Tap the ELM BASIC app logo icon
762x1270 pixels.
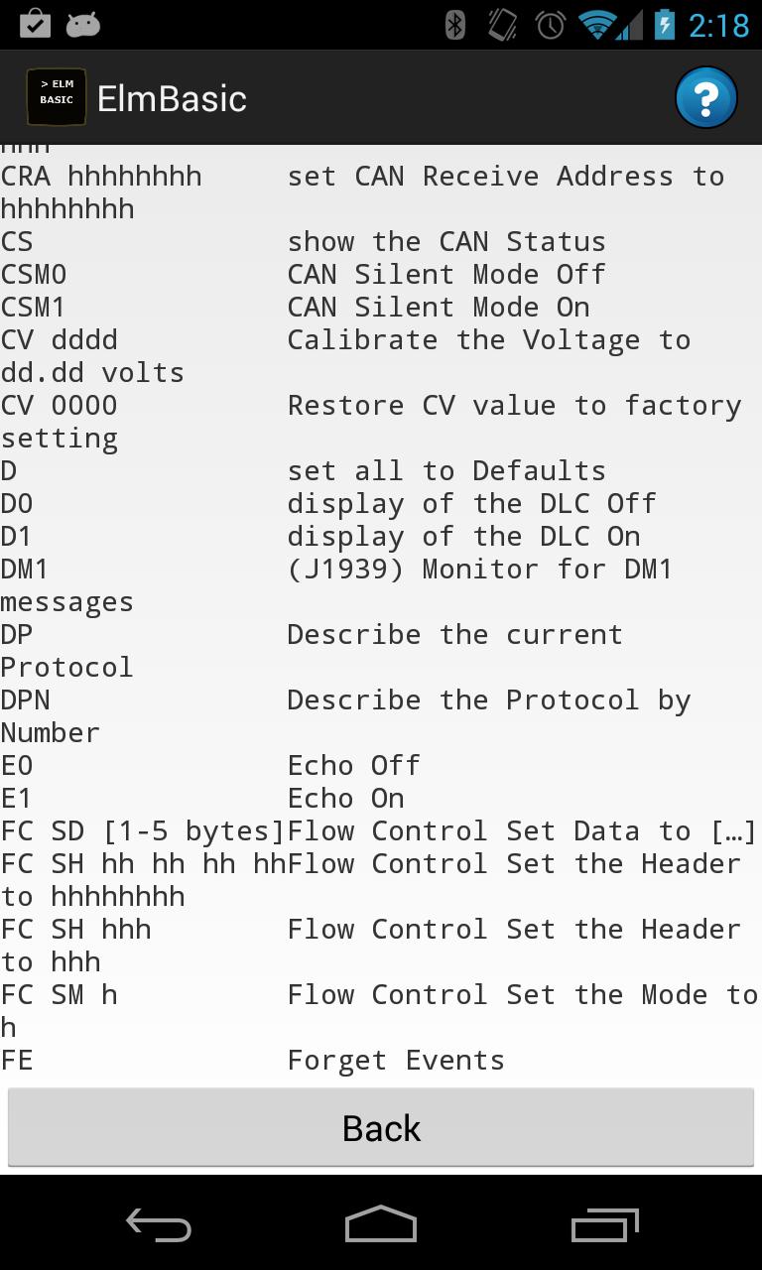56,97
